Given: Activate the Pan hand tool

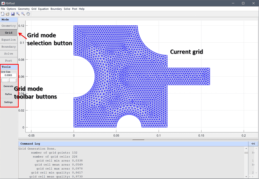Looking at the screenshot, I should pos(28,14).
